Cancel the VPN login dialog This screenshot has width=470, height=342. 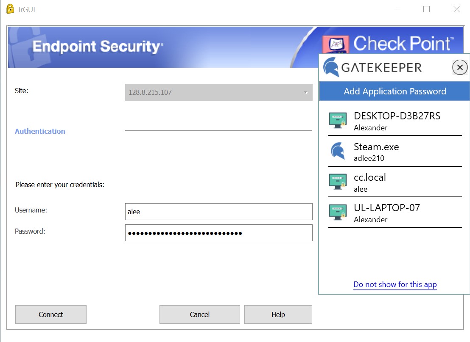pos(199,314)
